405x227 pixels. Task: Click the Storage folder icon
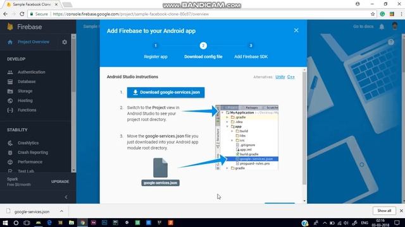click(x=10, y=91)
